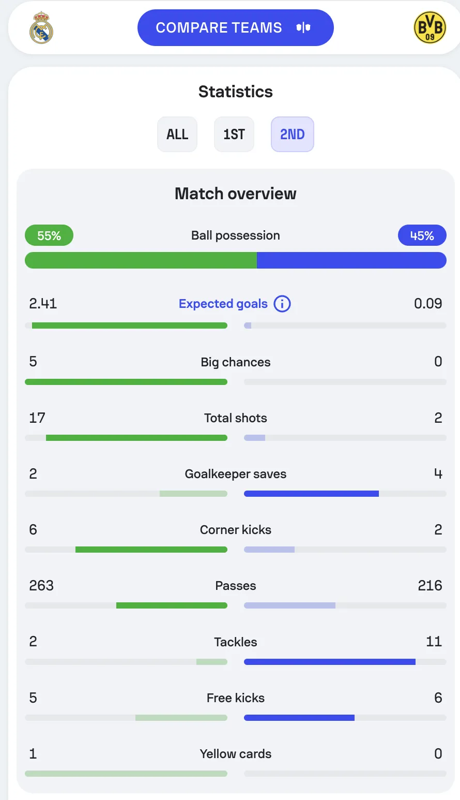This screenshot has width=460, height=800.
Task: Click the Free kicks blue bar
Action: pyautogui.click(x=299, y=718)
